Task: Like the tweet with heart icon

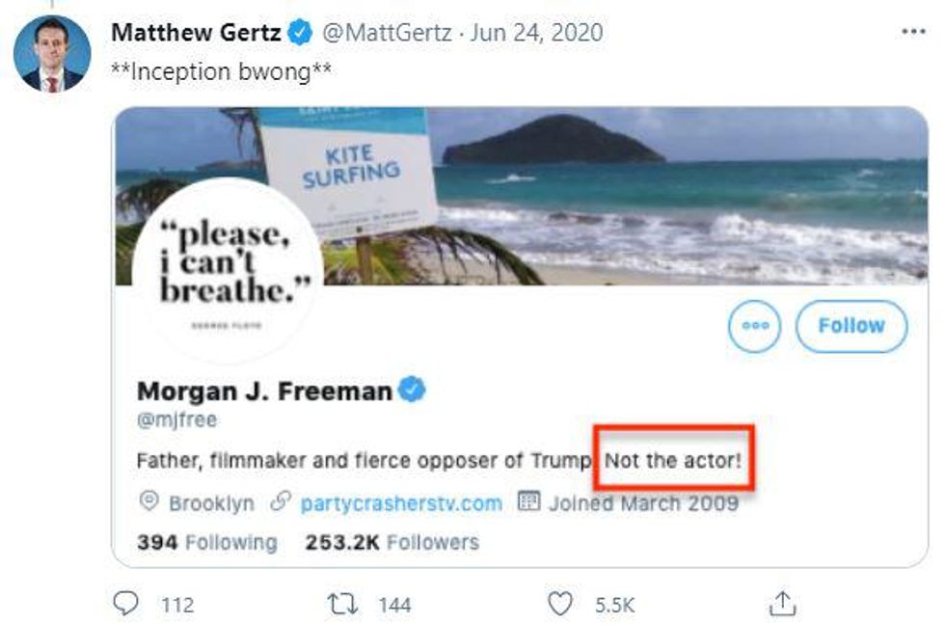Action: point(560,604)
